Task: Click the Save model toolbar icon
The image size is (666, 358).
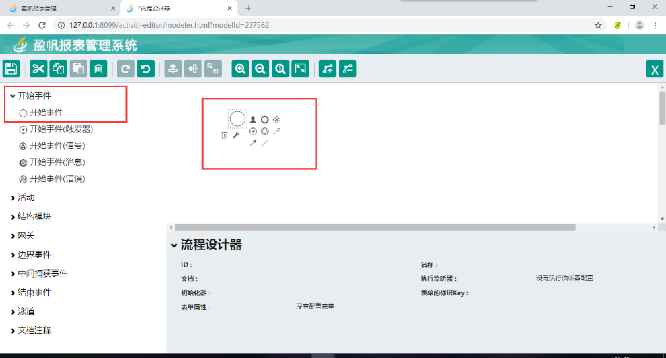Action: (11, 69)
